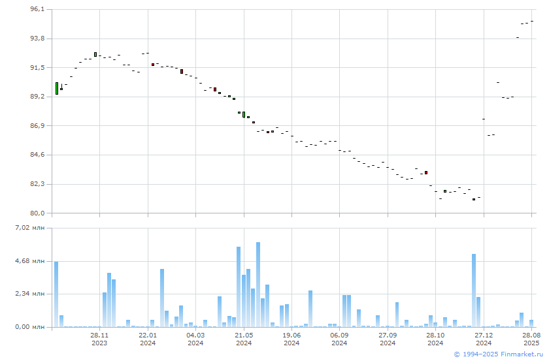Select the 28.11 2023 date label

[x=99, y=339]
